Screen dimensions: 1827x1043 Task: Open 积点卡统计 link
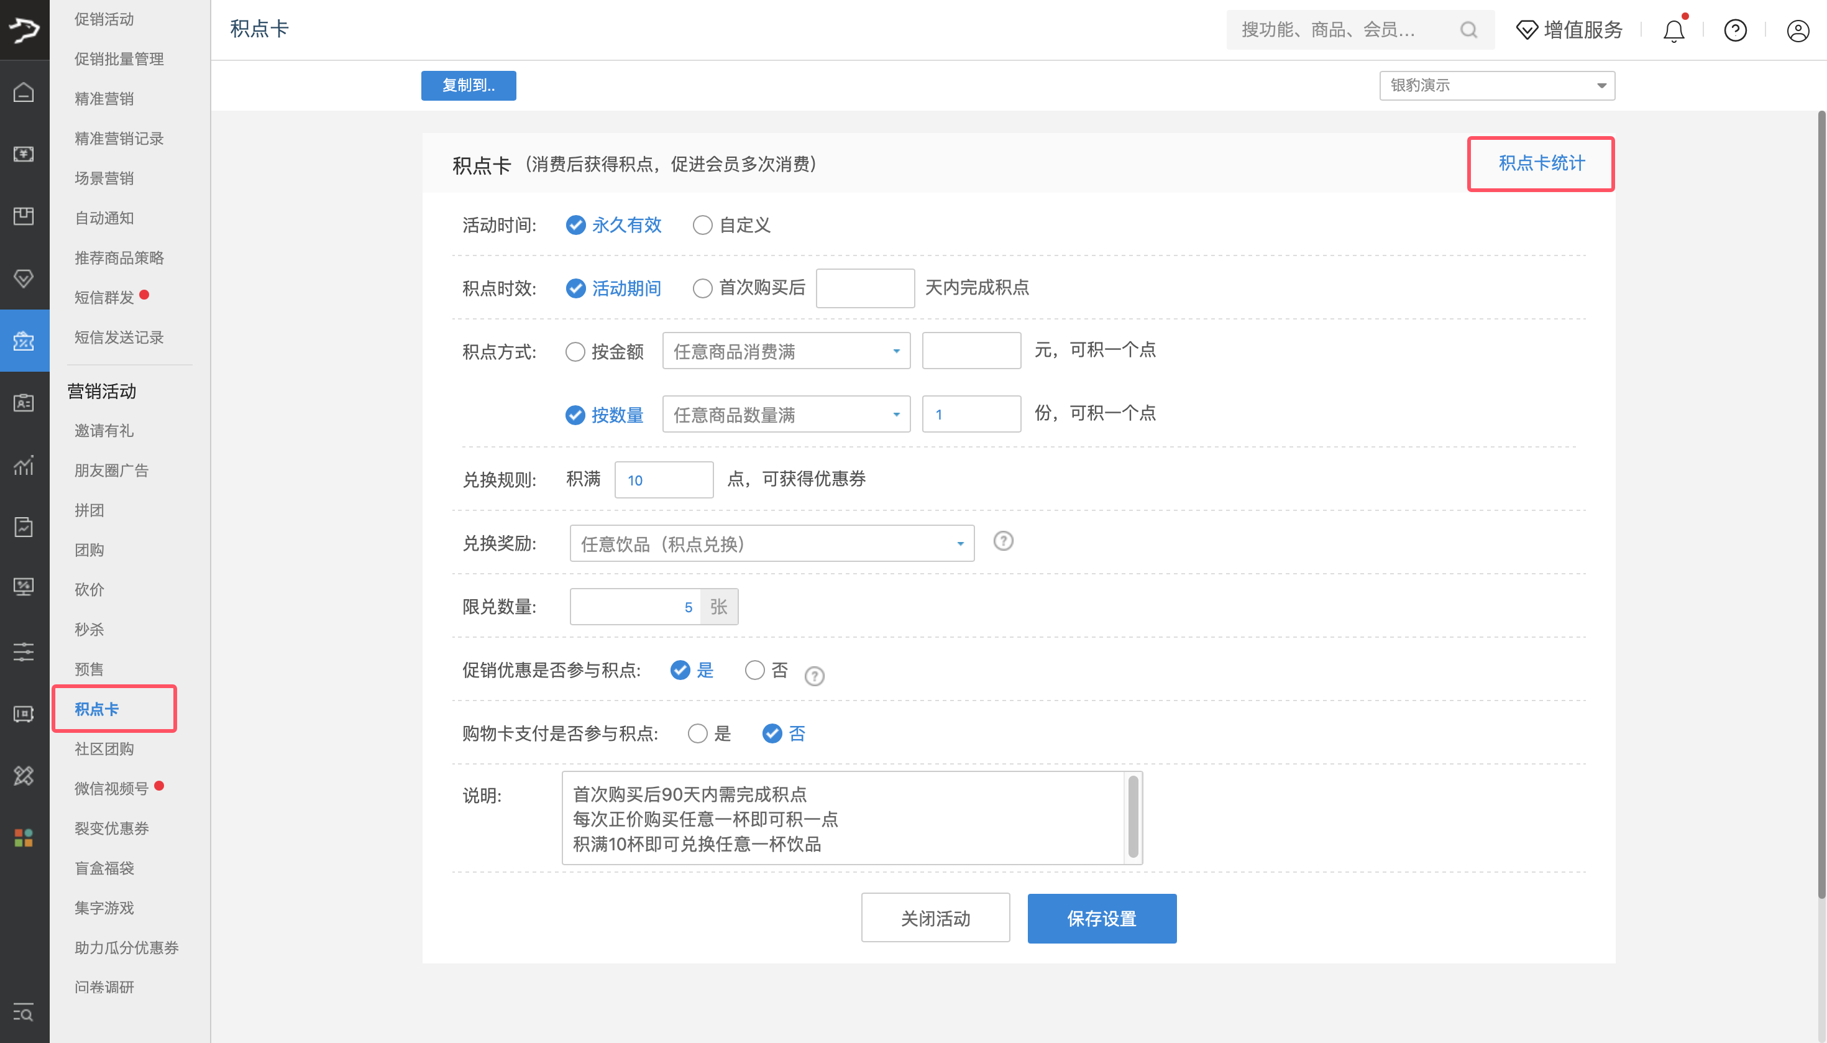coord(1540,163)
